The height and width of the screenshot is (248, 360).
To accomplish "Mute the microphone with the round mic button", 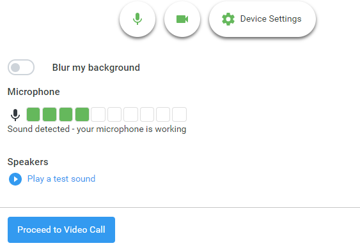I will [137, 19].
